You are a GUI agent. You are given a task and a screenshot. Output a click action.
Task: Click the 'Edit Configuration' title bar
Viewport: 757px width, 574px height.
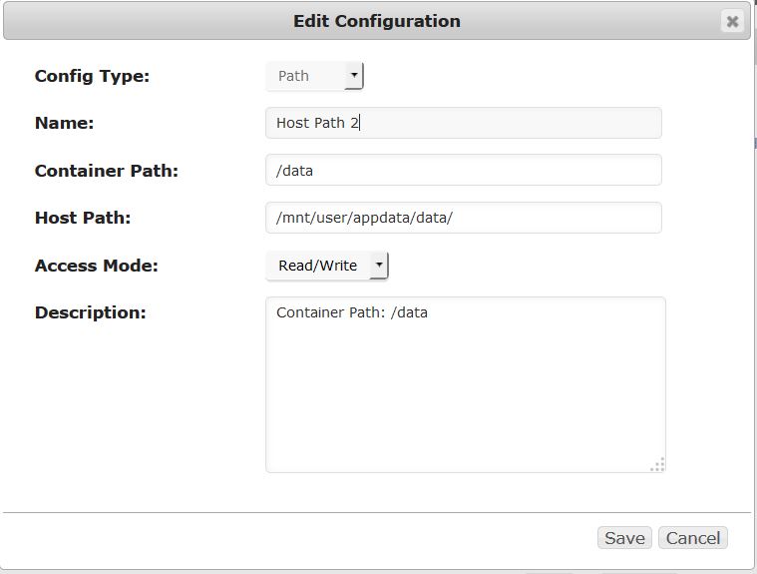(x=377, y=21)
